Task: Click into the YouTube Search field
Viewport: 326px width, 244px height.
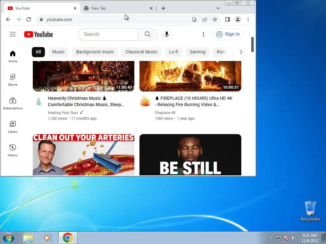Action: (x=108, y=34)
